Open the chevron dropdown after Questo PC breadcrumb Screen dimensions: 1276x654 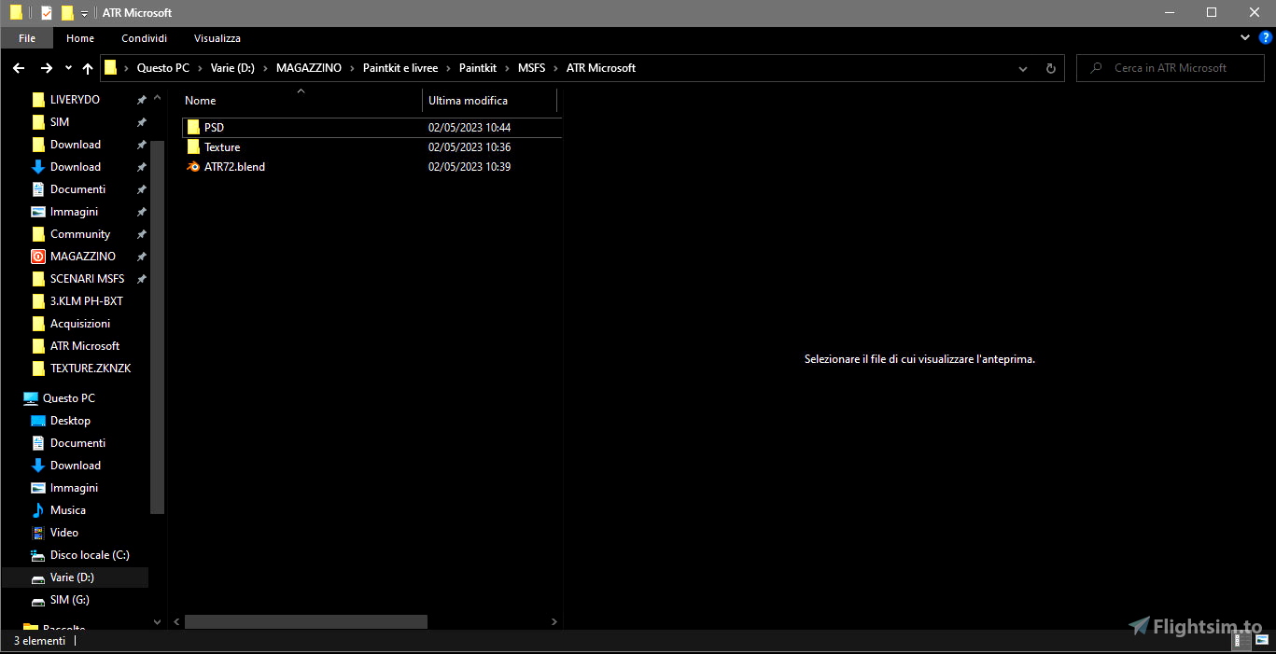[x=200, y=68]
